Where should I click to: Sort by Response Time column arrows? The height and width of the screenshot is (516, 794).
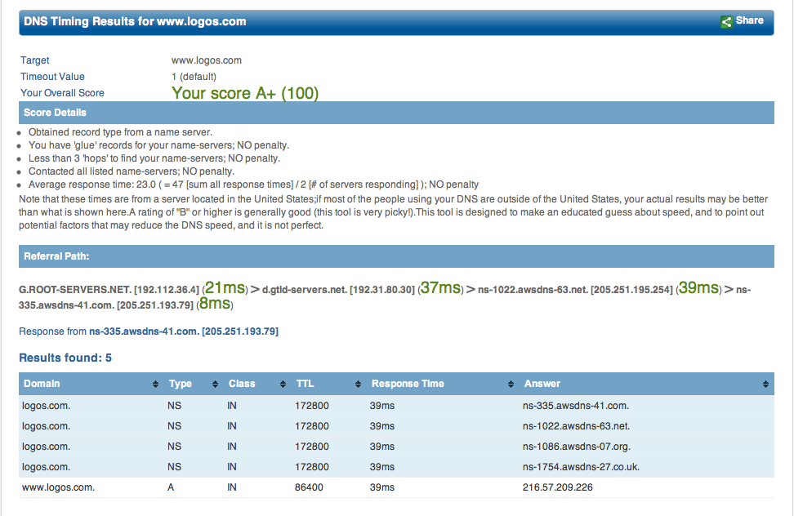pyautogui.click(x=511, y=384)
